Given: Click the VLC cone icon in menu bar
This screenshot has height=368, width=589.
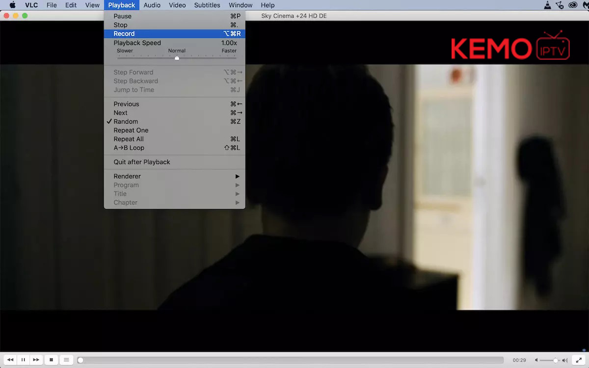Looking at the screenshot, I should coord(548,5).
